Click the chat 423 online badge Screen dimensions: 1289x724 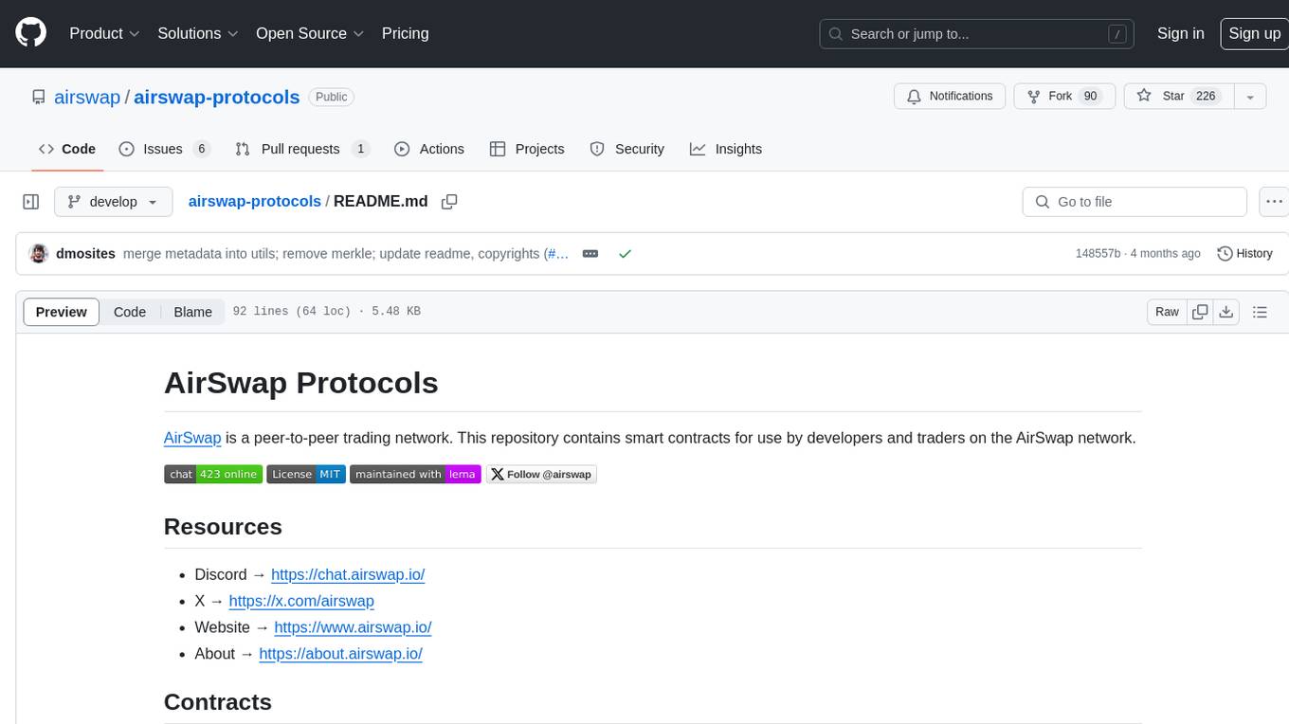point(213,474)
